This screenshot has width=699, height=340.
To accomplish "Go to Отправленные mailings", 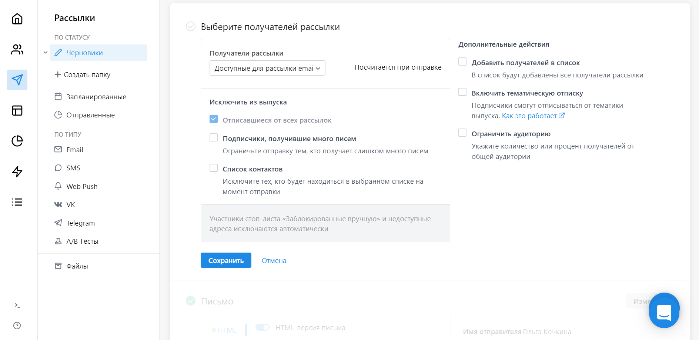I will tap(90, 115).
